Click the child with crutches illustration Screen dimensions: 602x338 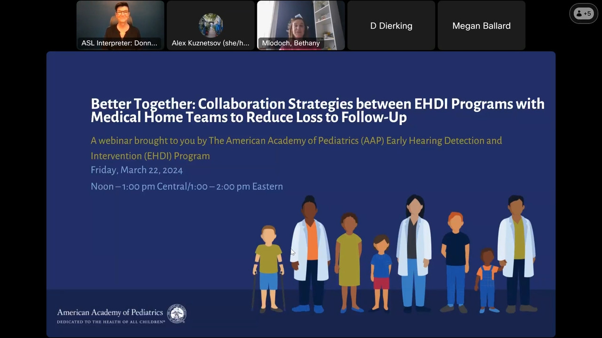268,268
